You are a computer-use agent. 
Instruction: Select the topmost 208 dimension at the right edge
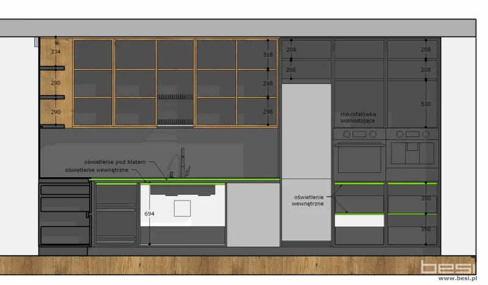point(426,49)
